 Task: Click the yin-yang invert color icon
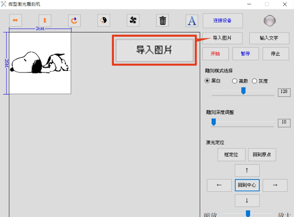104,20
